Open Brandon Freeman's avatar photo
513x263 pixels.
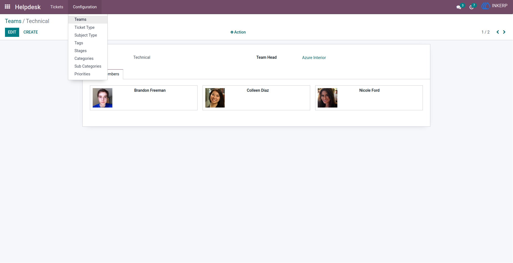tap(102, 98)
